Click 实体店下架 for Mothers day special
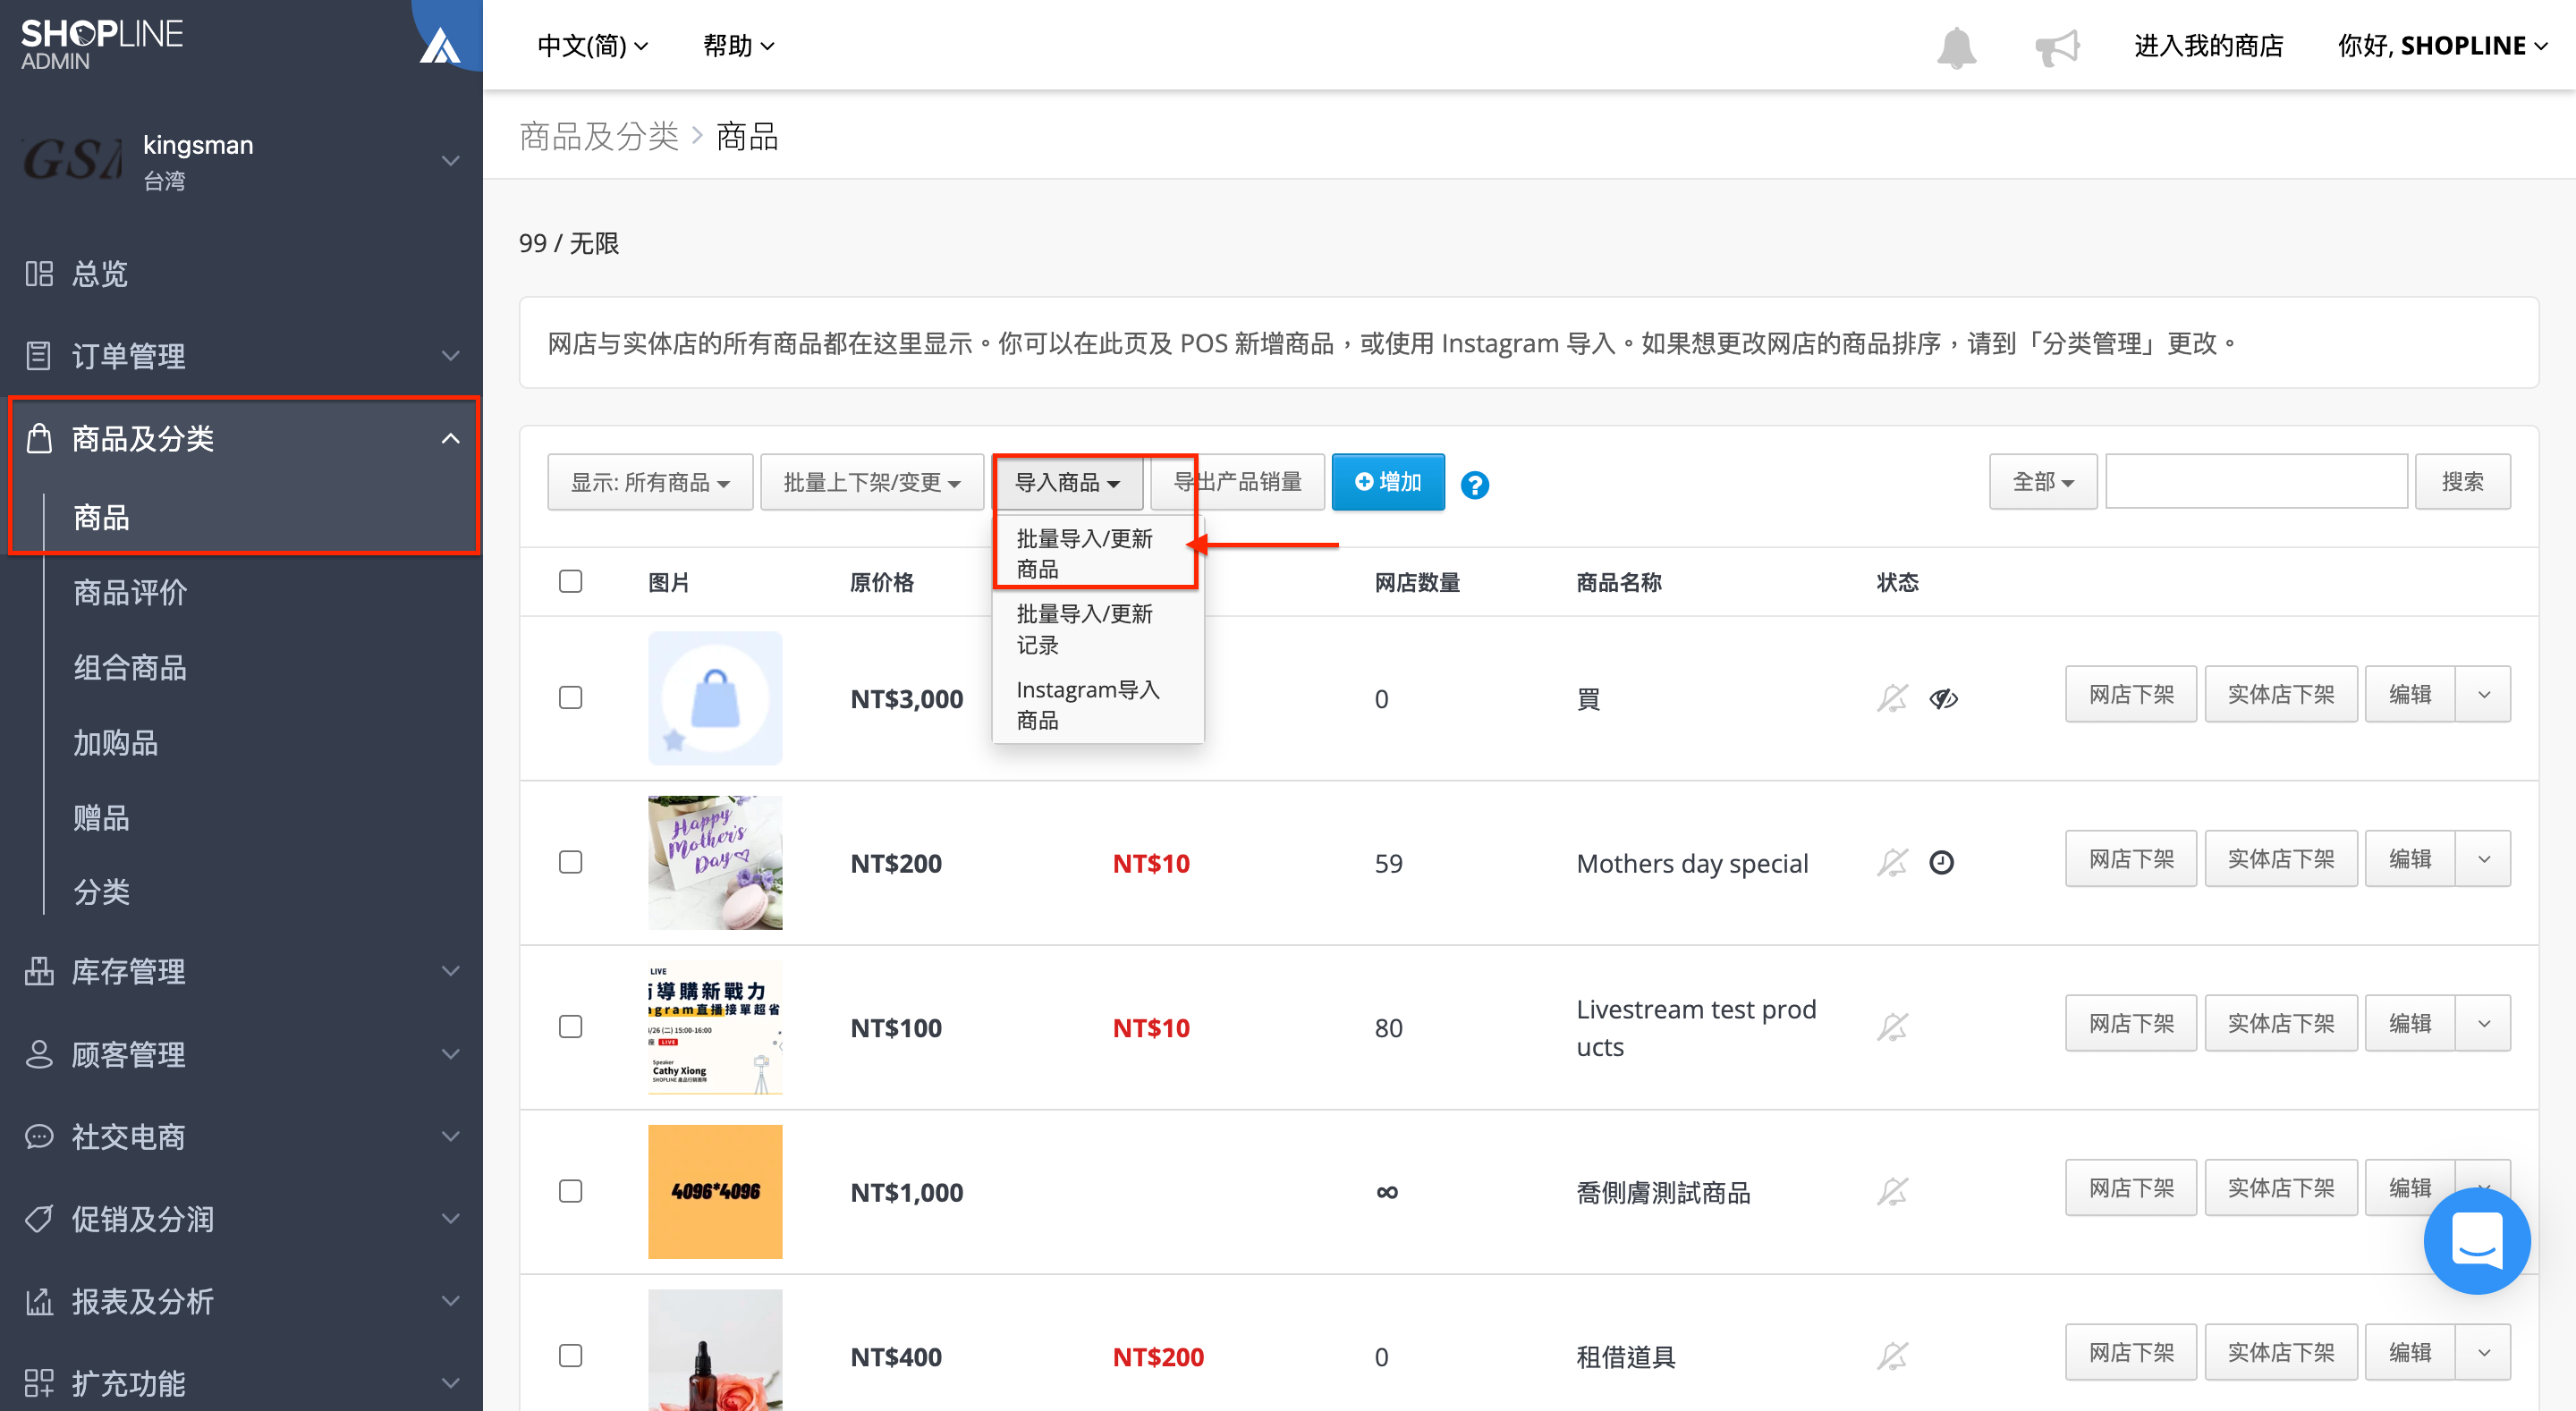 click(2281, 858)
